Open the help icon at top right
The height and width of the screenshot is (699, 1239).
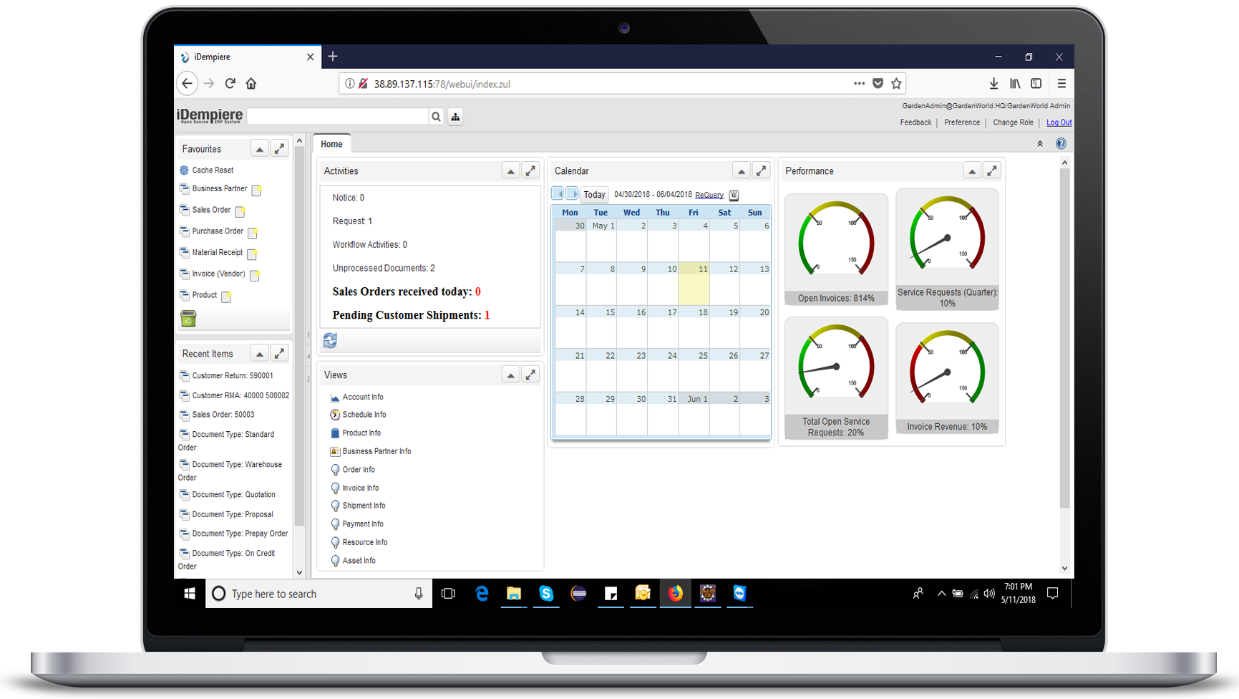click(x=1061, y=144)
